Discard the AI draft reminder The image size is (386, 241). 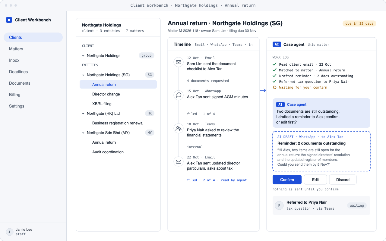point(343,180)
